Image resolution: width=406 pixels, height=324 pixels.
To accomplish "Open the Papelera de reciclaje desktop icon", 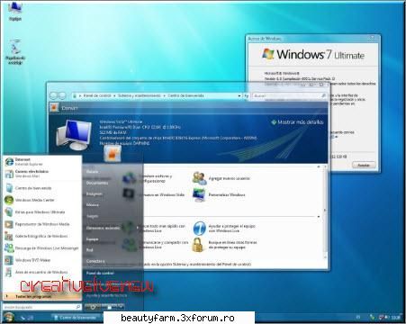I will [15, 51].
